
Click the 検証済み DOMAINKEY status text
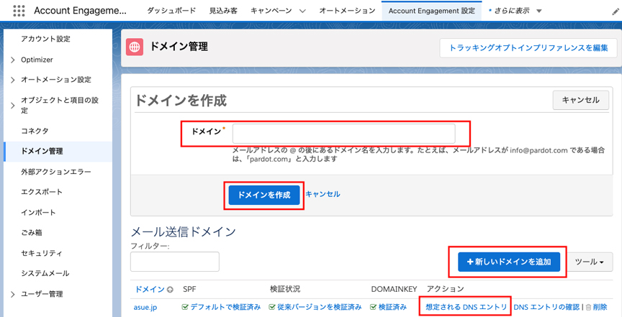392,307
